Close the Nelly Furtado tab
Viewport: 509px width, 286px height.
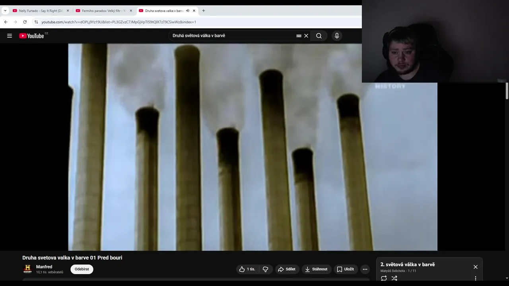click(x=68, y=11)
